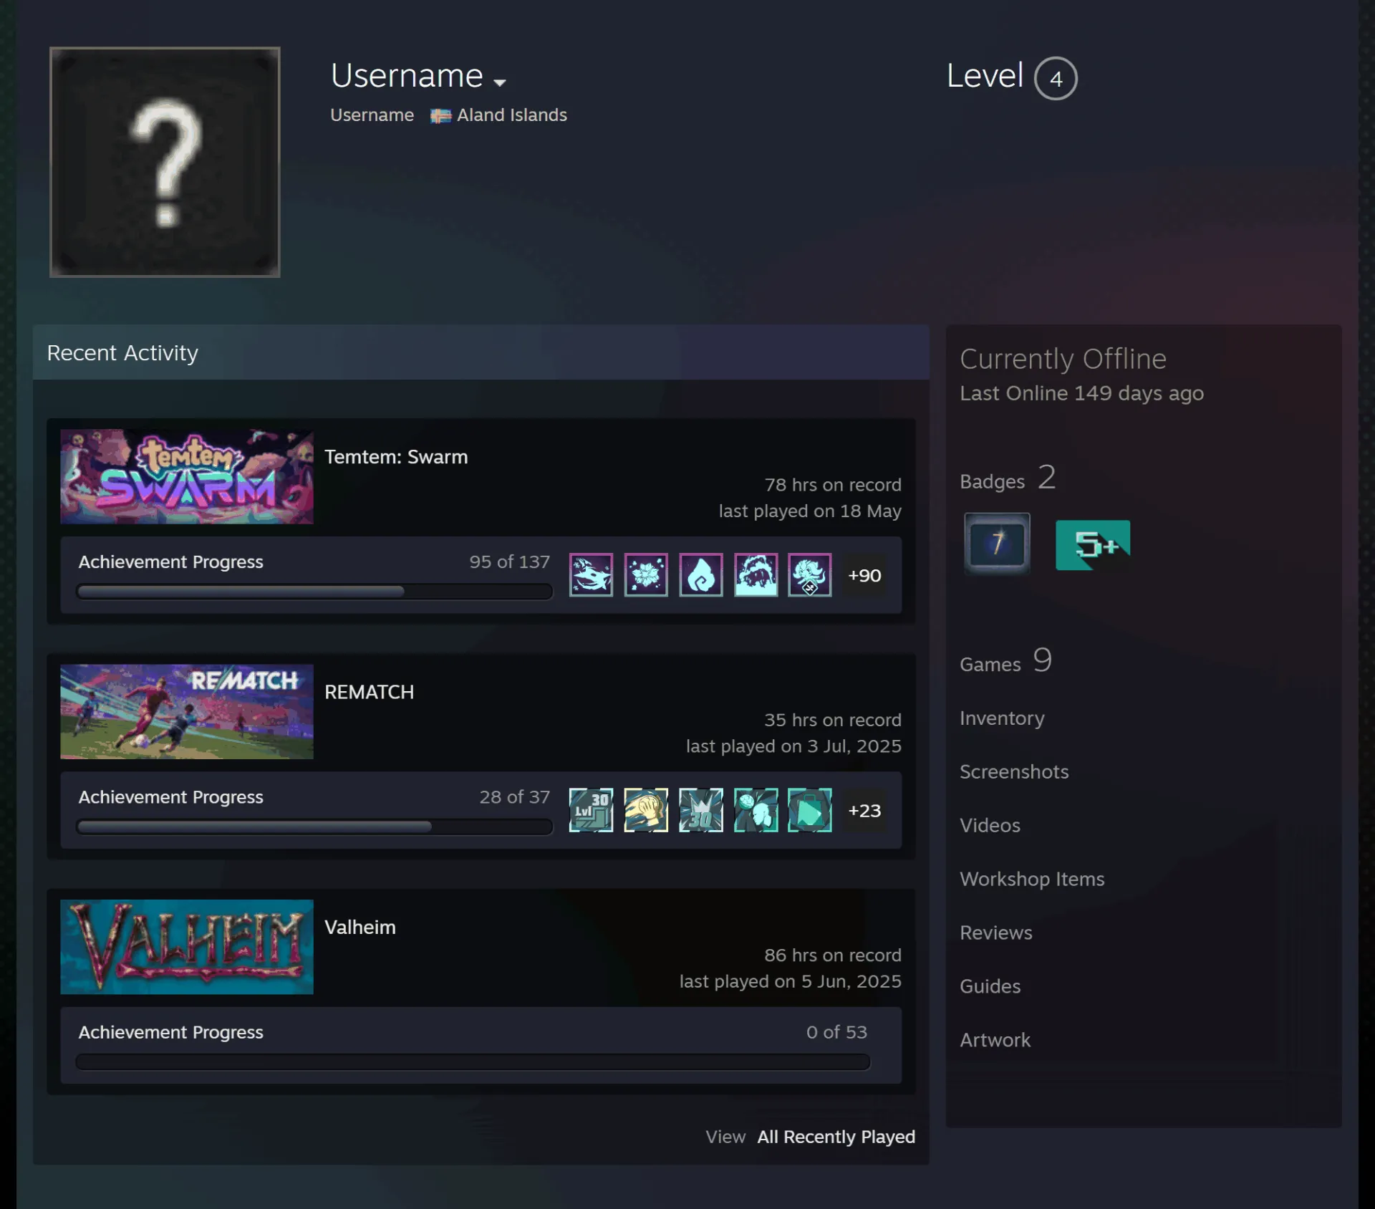The width and height of the screenshot is (1375, 1209).
Task: Open the Guides link
Action: 990,987
